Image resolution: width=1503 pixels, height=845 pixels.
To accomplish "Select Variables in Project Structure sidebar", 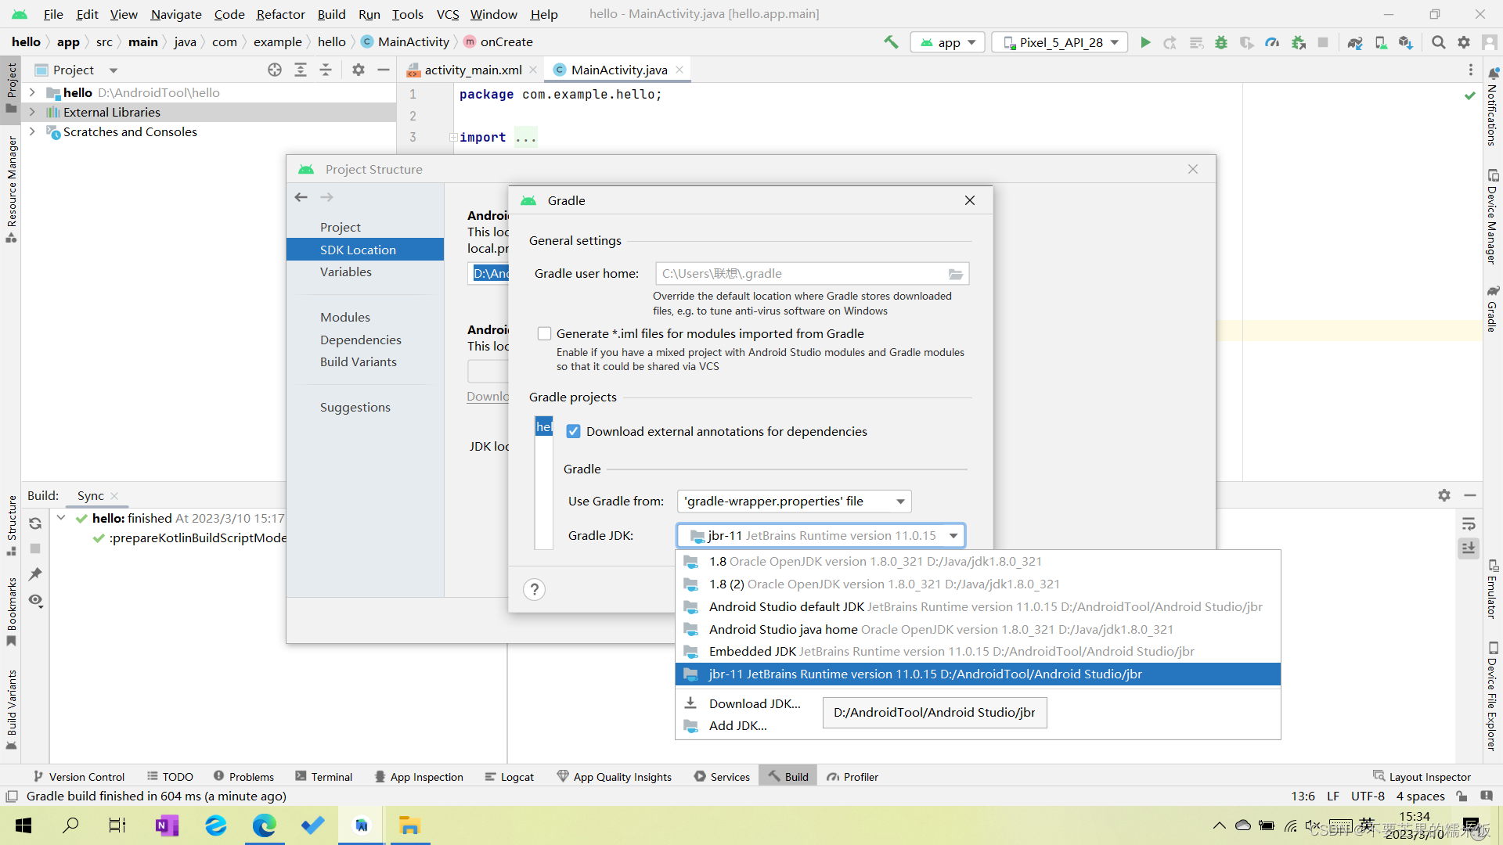I will coord(345,272).
